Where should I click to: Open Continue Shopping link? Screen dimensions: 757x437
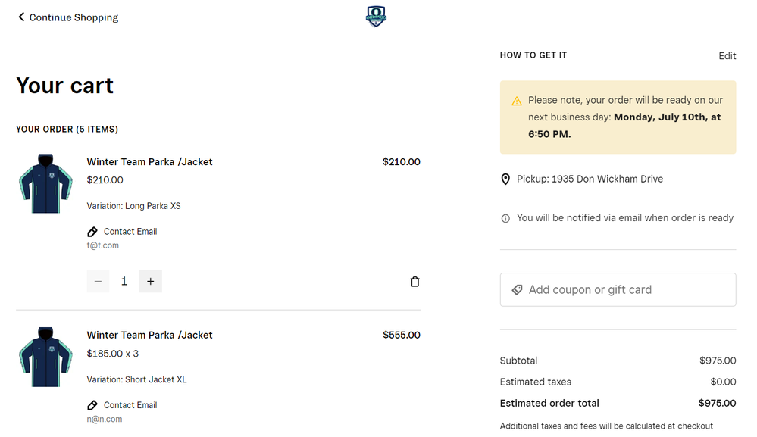click(x=74, y=17)
